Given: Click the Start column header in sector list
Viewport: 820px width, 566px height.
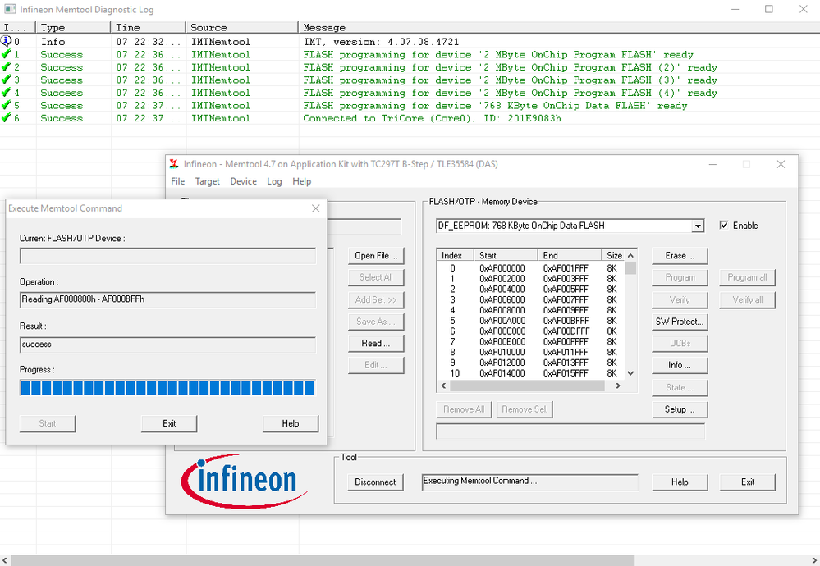Looking at the screenshot, I should click(x=506, y=256).
